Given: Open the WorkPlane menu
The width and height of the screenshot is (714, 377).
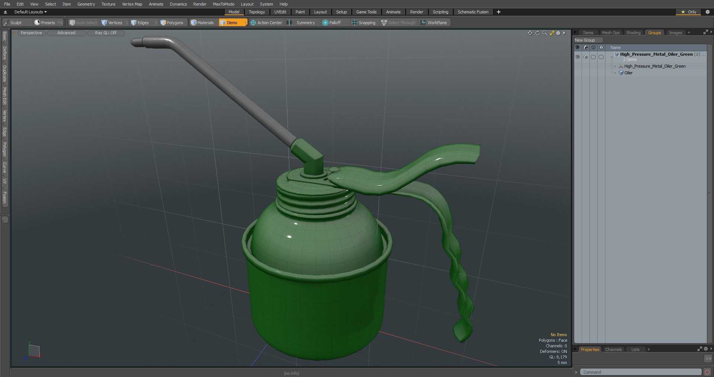Looking at the screenshot, I should (x=434, y=23).
